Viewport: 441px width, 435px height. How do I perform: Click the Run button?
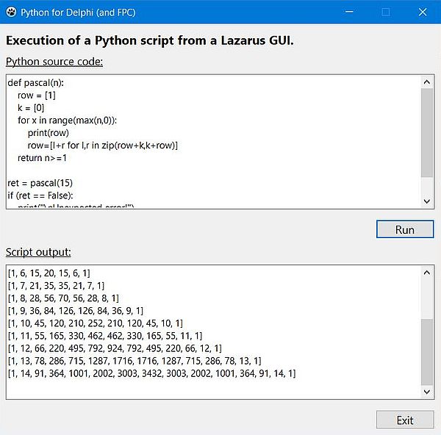pos(405,229)
